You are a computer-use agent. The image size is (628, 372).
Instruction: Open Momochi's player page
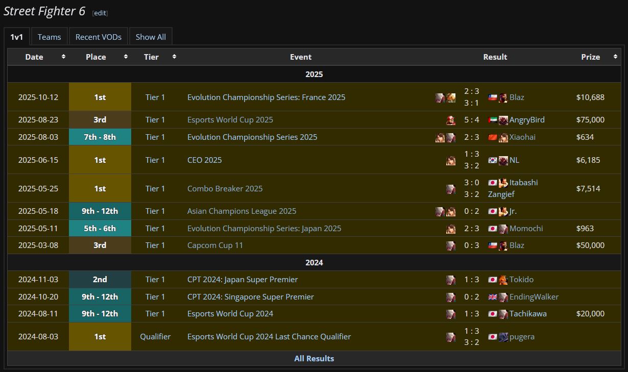(x=526, y=229)
